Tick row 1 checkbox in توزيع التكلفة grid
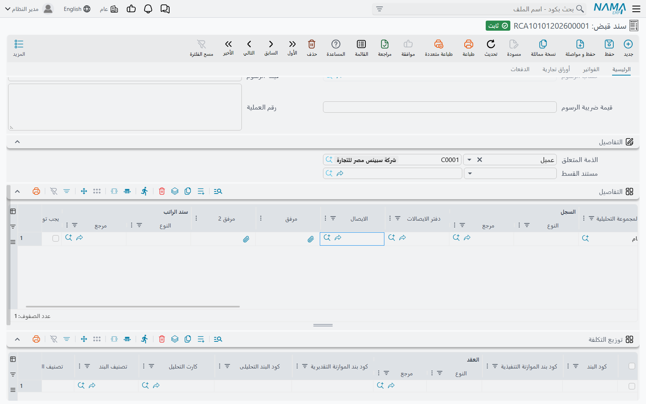 (x=632, y=386)
